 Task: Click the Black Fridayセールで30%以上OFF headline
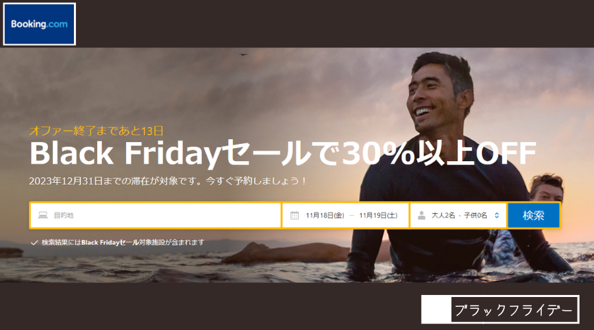pyautogui.click(x=282, y=153)
